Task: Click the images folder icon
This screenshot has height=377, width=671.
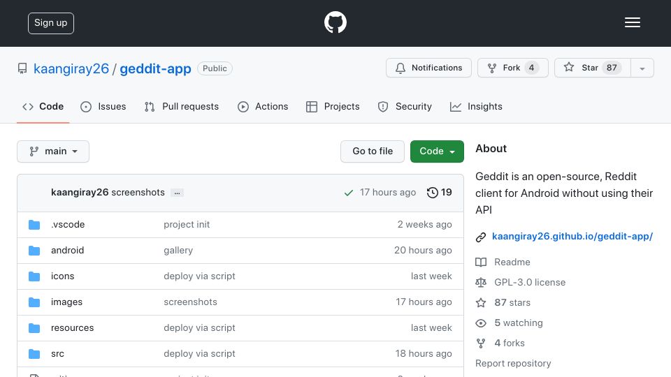Action: (34, 302)
